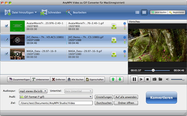187x116 pixels.
Task: Open the Profil GIF Format dropdown
Action: coord(56,97)
